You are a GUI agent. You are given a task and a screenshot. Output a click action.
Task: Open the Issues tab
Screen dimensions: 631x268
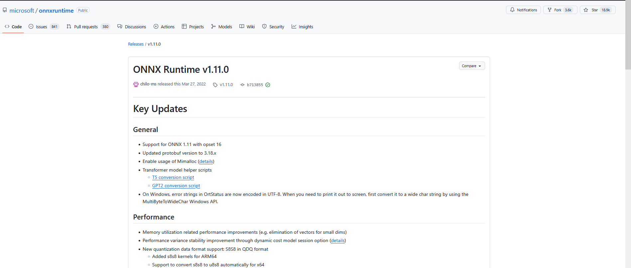(x=44, y=27)
